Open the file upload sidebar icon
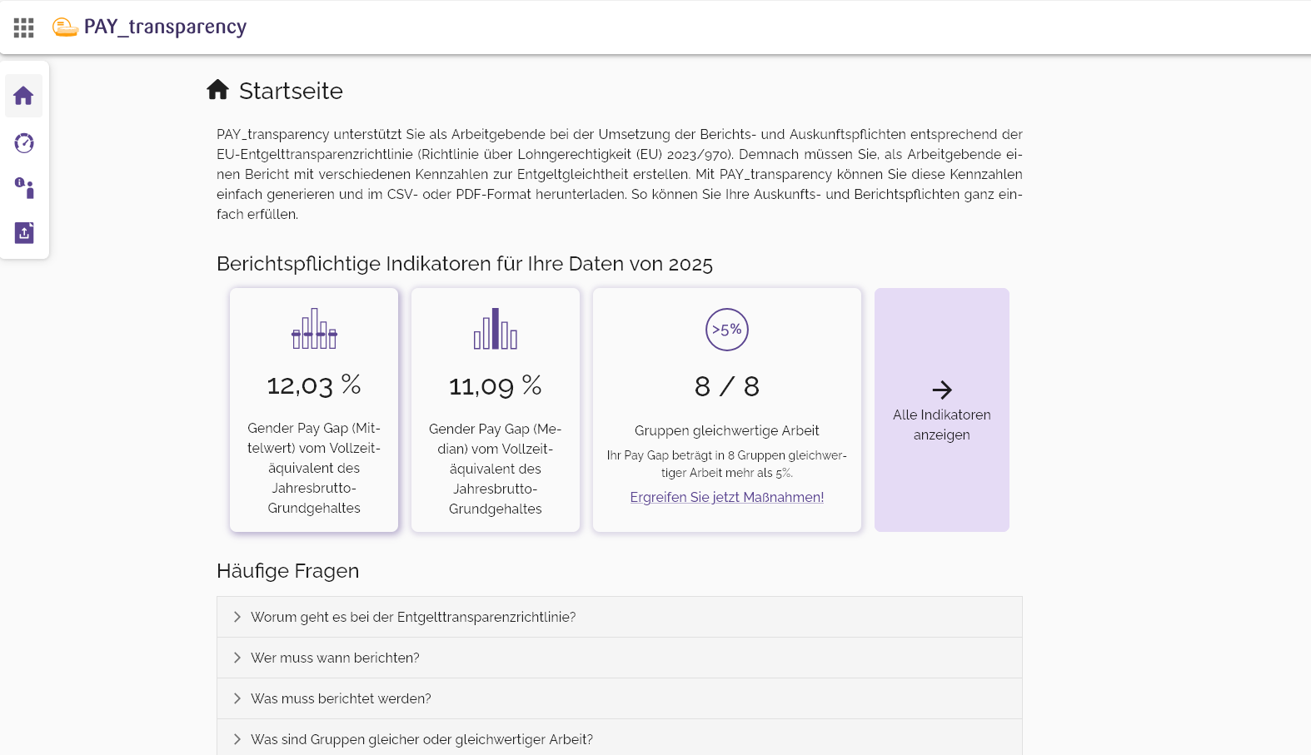Viewport: 1311px width, 755px height. click(x=24, y=233)
